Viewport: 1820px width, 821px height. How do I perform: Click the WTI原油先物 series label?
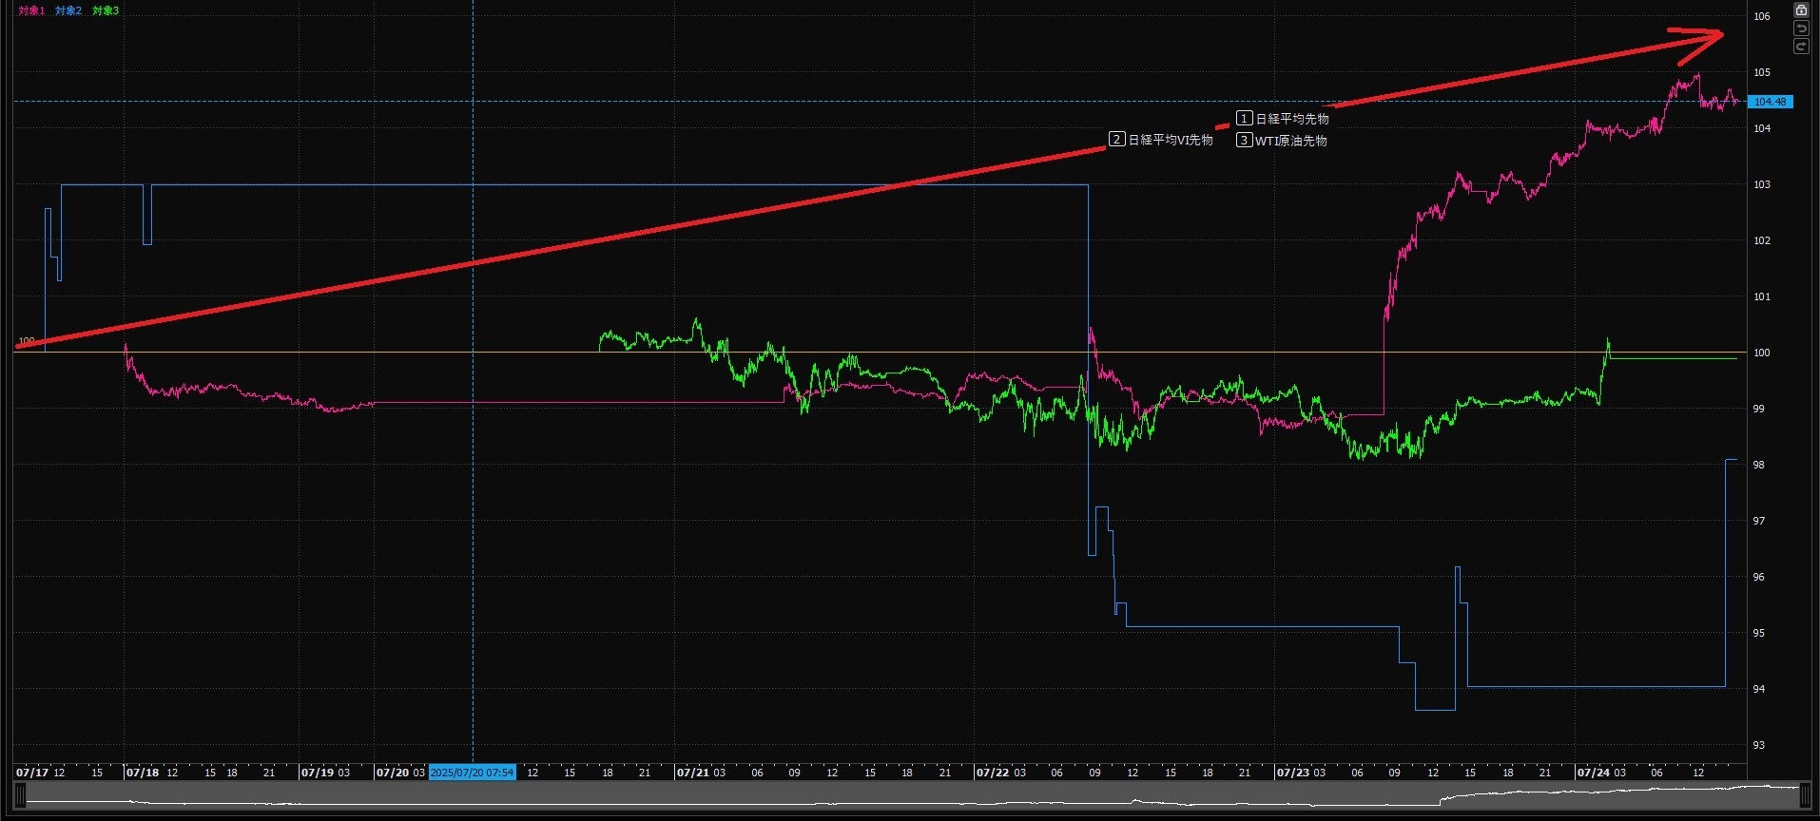click(x=1290, y=141)
